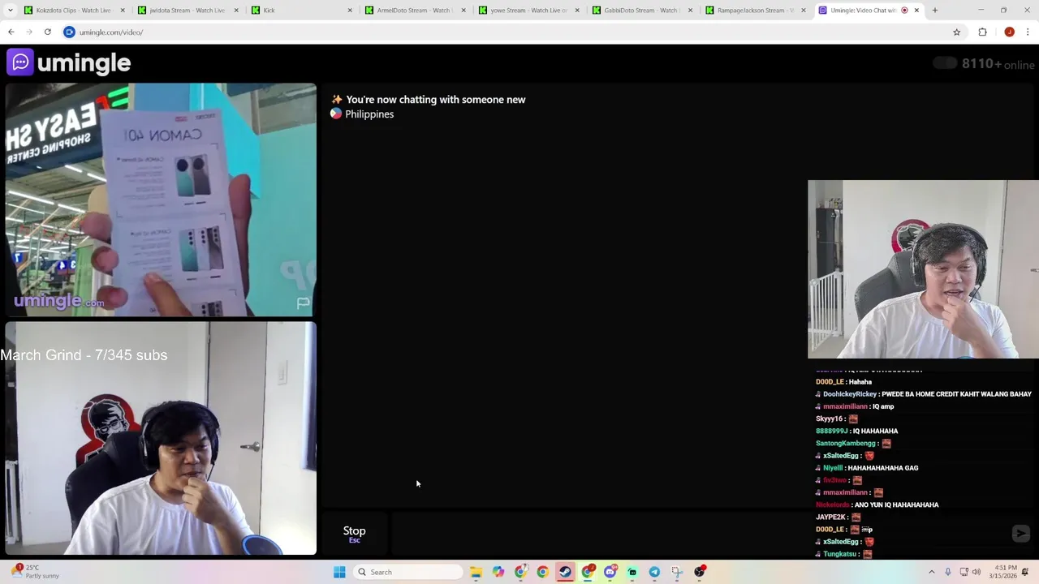1039x584 pixels.
Task: Click the '8110+ online' counter
Action: (998, 64)
